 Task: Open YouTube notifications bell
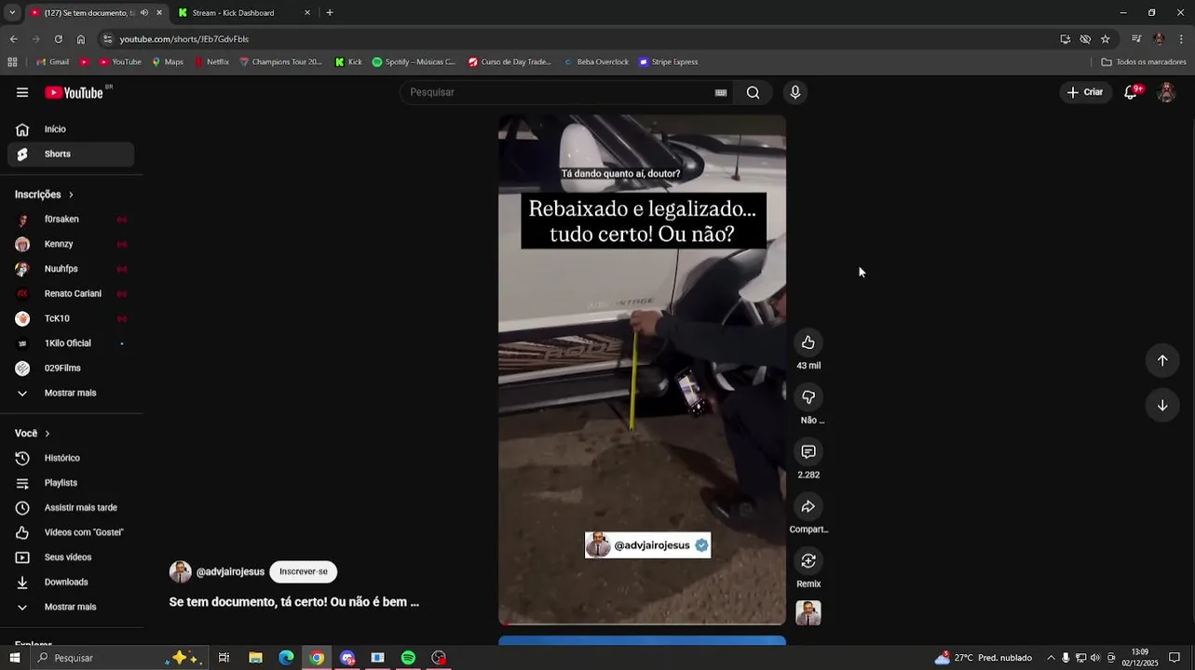click(x=1131, y=92)
